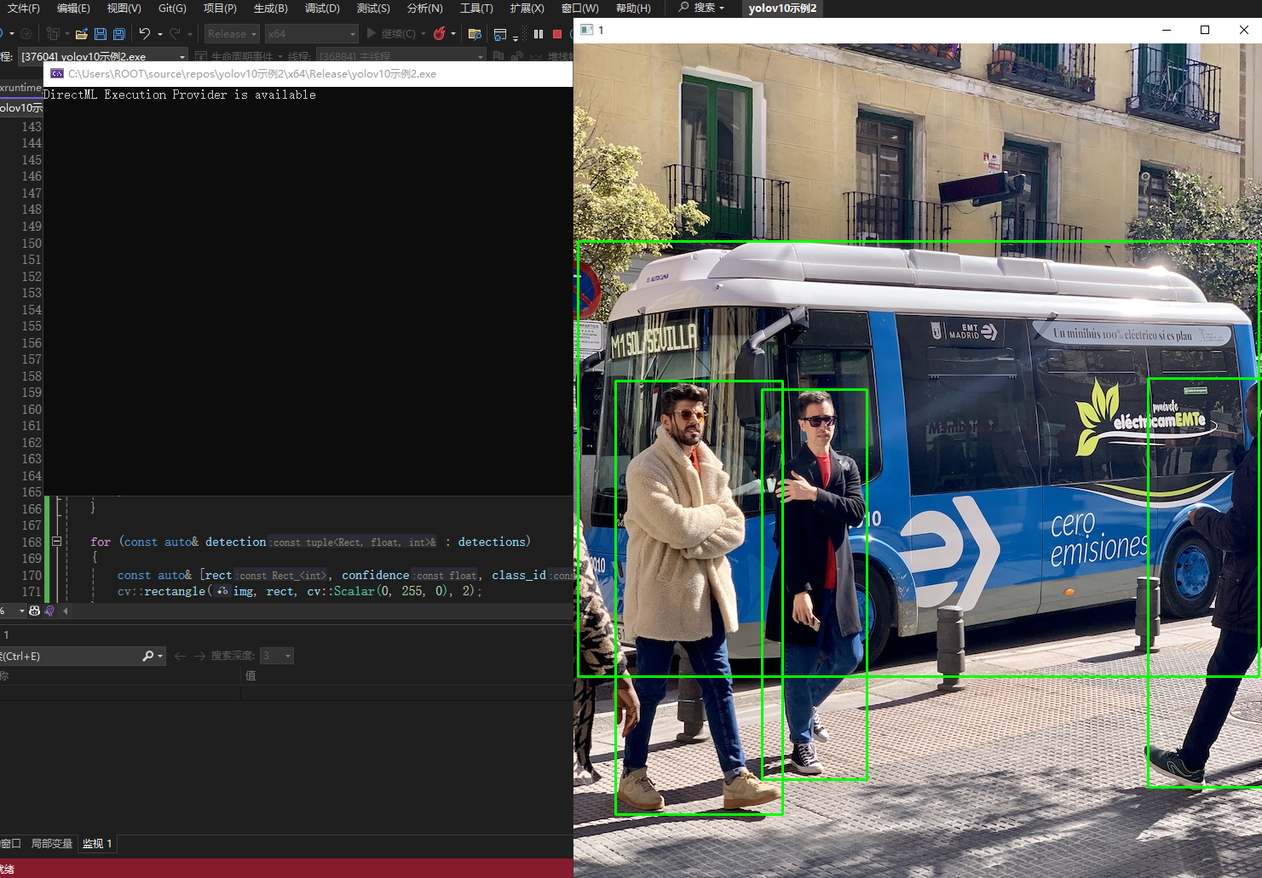The image size is (1262, 878).
Task: Click the 搜索 button in title bar
Action: tap(701, 8)
